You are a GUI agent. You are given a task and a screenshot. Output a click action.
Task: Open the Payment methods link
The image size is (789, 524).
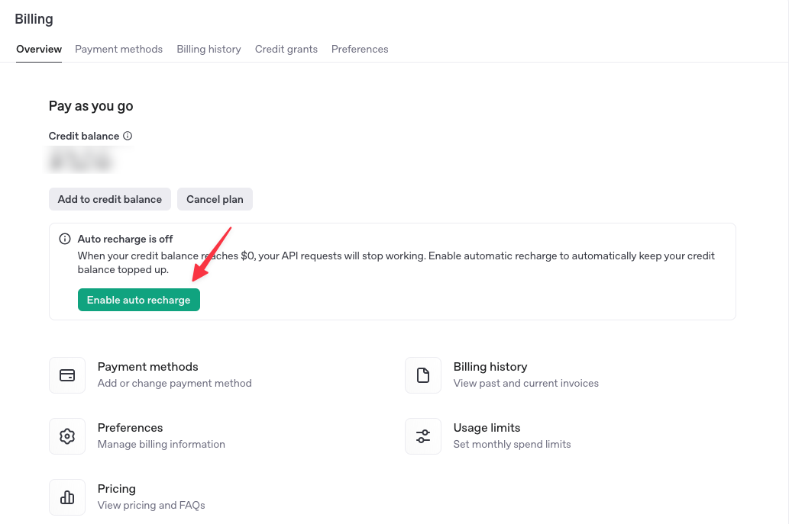click(148, 367)
